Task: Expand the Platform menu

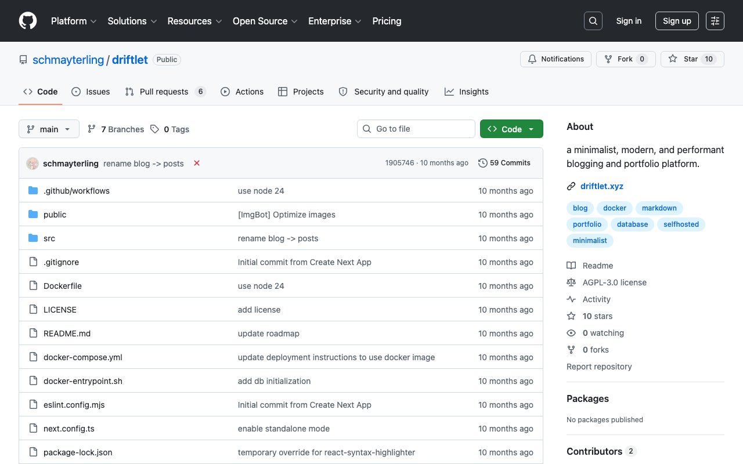Action: click(74, 21)
